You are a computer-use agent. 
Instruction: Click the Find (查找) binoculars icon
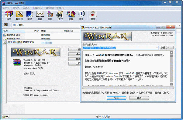60,14
